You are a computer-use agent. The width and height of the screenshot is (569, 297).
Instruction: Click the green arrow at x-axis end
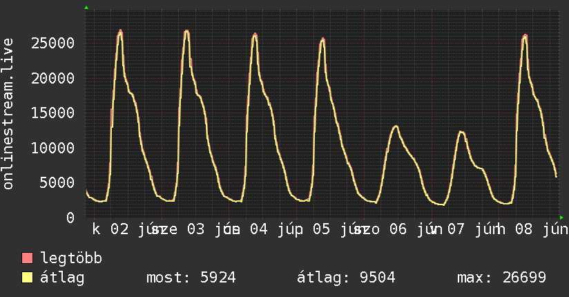pos(561,218)
